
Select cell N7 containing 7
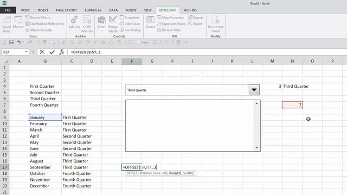(x=292, y=105)
